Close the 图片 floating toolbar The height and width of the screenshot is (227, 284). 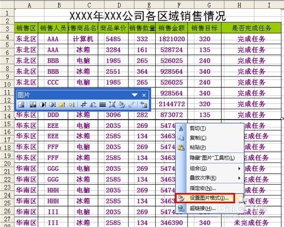[144, 95]
